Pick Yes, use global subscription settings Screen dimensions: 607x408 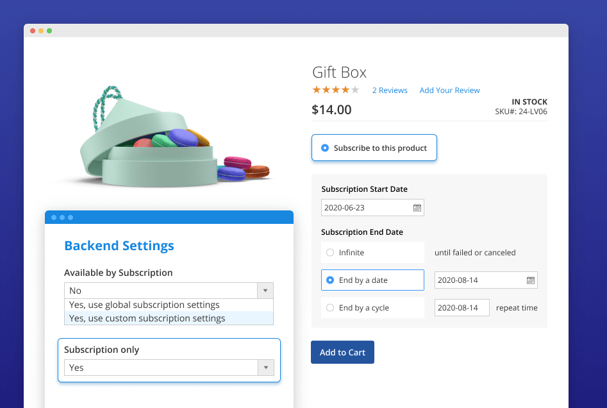[144, 305]
